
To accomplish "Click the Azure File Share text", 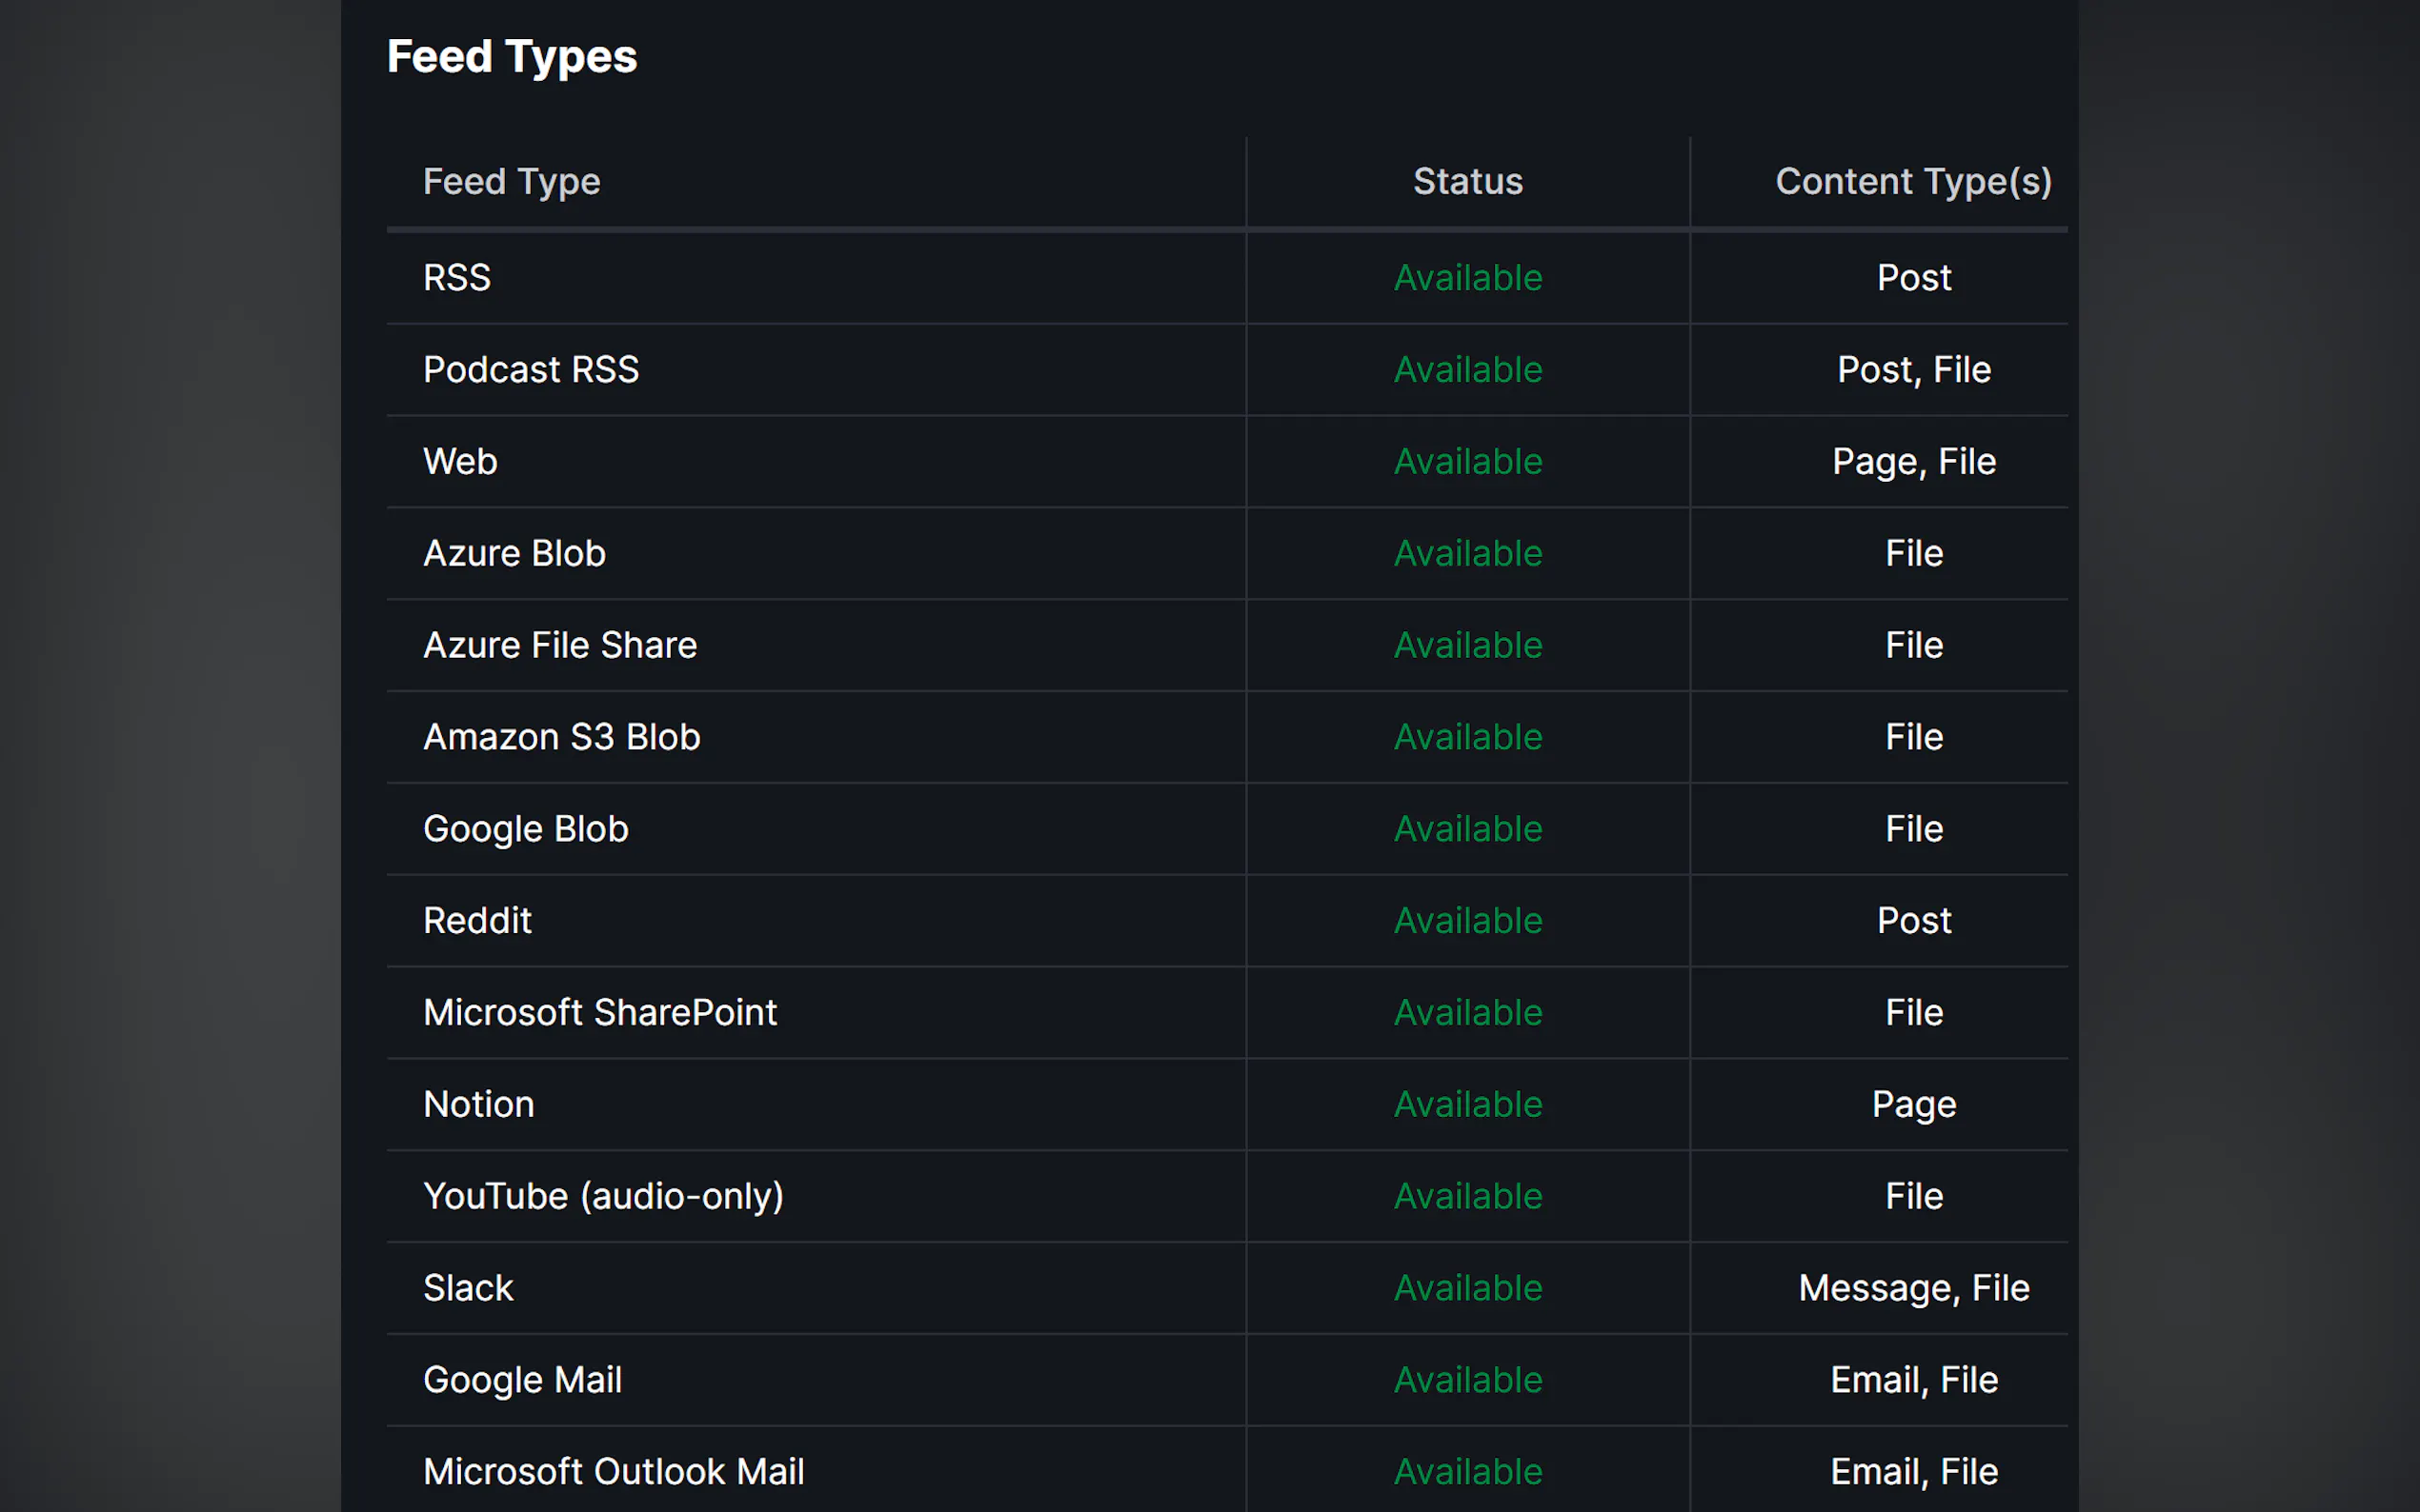I will 559,646.
